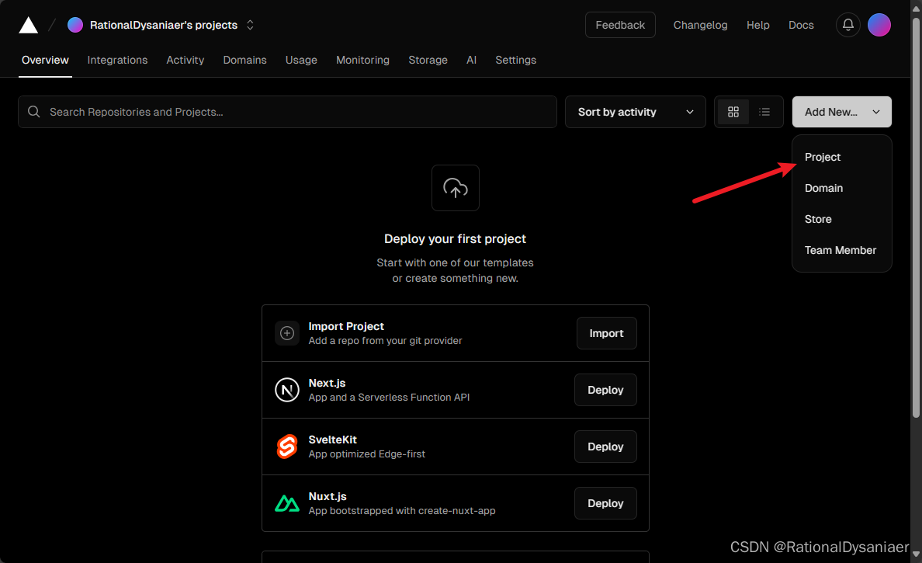Viewport: 922px width, 563px height.
Task: Click the scrollbar down arrow
Action: click(916, 554)
